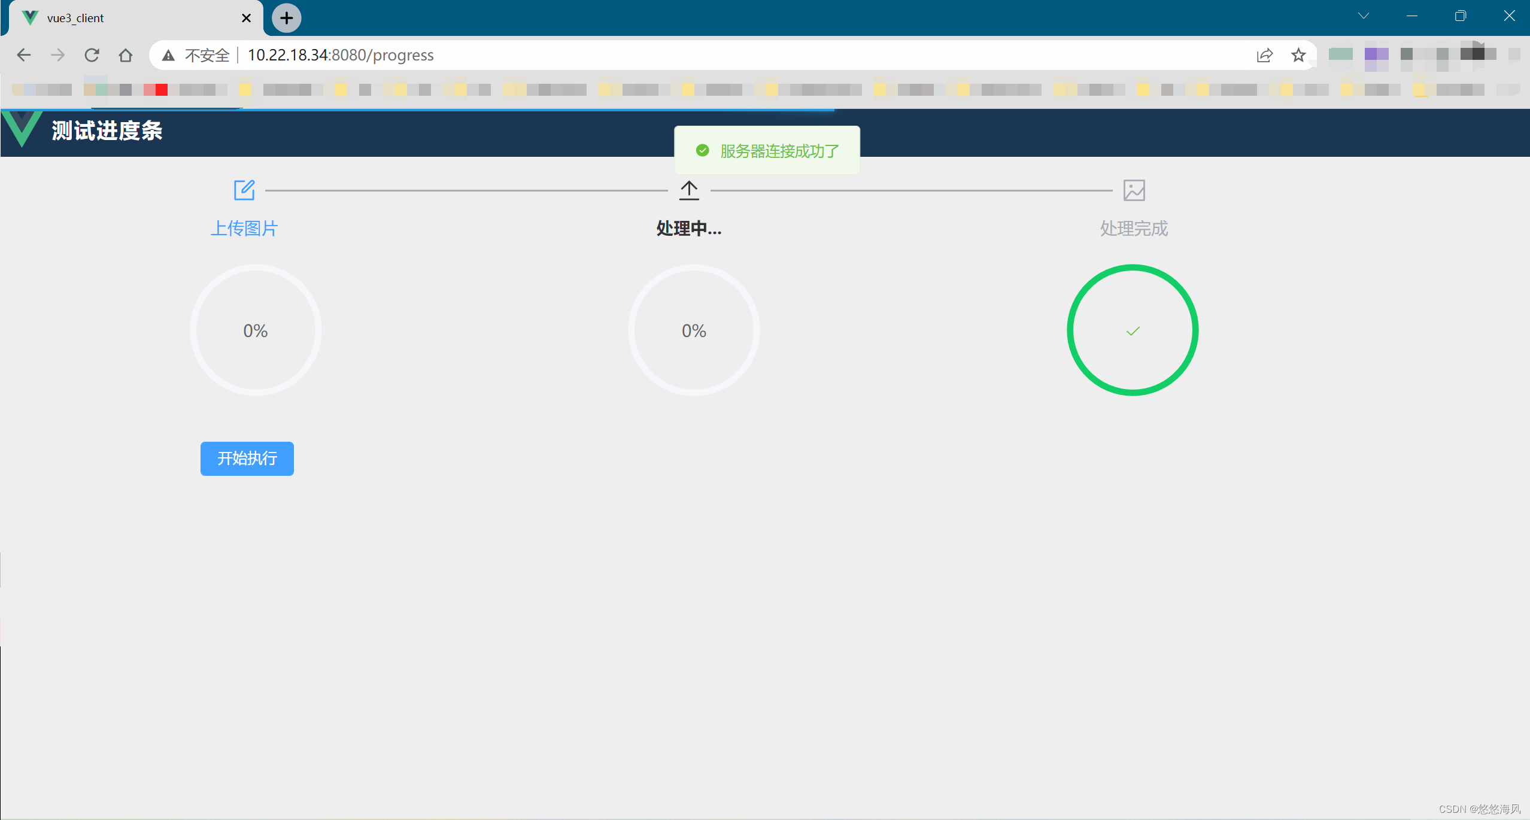This screenshot has width=1530, height=820.
Task: Click the 处理中... step title
Action: pyautogui.click(x=689, y=228)
